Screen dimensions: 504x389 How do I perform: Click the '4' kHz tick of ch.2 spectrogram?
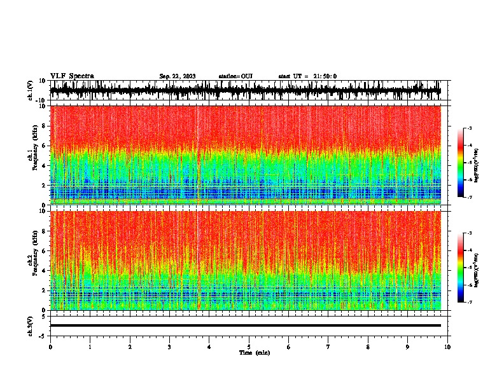44,271
